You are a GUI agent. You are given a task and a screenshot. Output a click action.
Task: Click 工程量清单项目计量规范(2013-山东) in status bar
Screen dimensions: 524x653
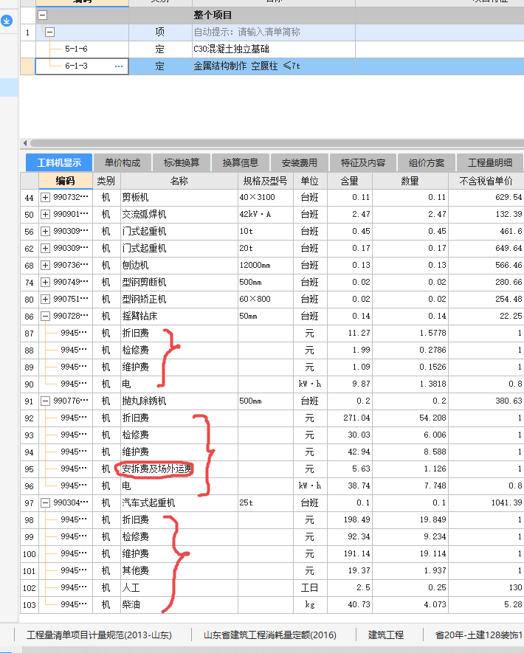99,635
